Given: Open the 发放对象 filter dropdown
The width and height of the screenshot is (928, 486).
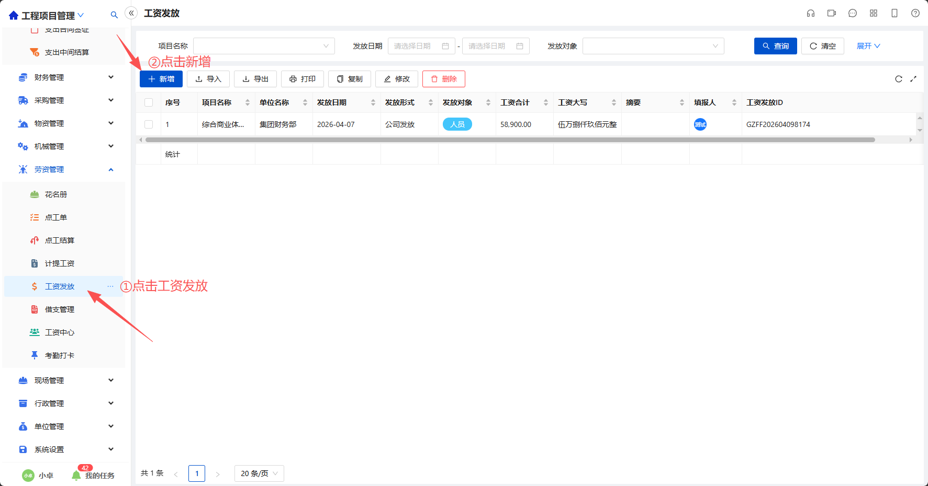Looking at the screenshot, I should click(x=653, y=46).
